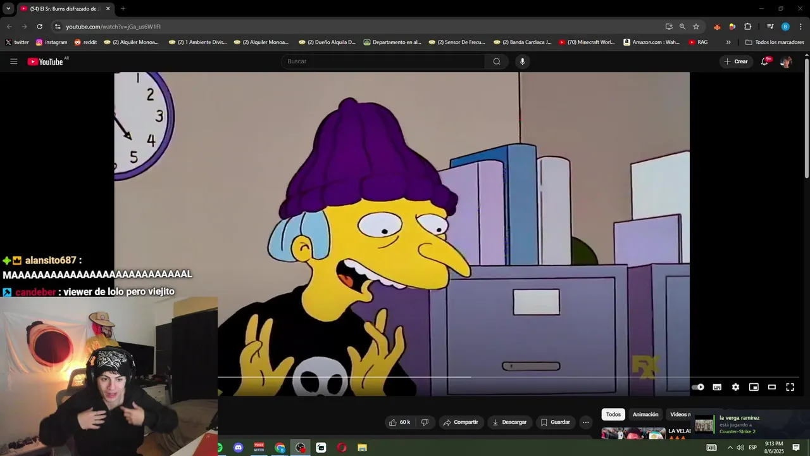Viewport: 810px width, 456px height.
Task: Open the reddit bookmark
Action: [85, 42]
